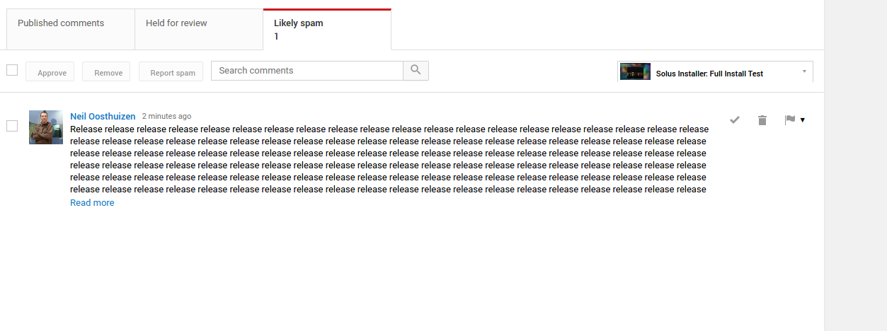Switch to Published comments tab
The width and height of the screenshot is (887, 331).
[71, 29]
